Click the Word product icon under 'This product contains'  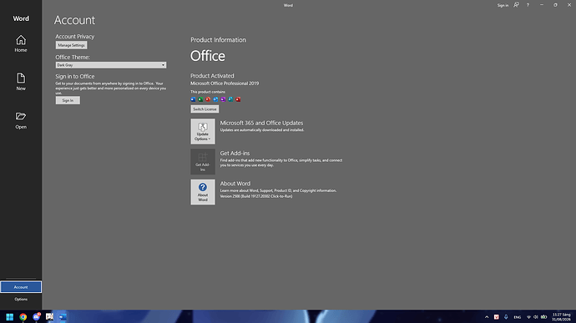(193, 99)
